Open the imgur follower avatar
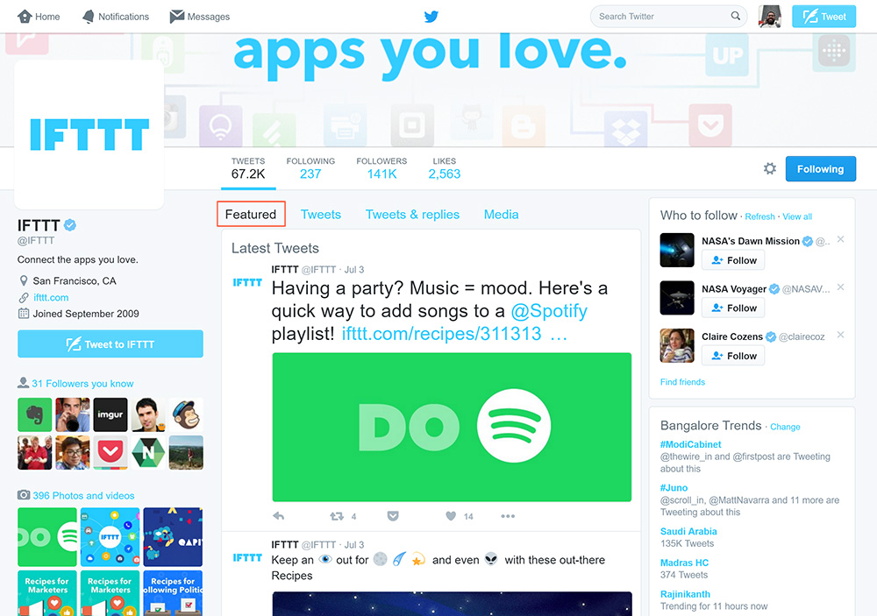 click(x=111, y=414)
